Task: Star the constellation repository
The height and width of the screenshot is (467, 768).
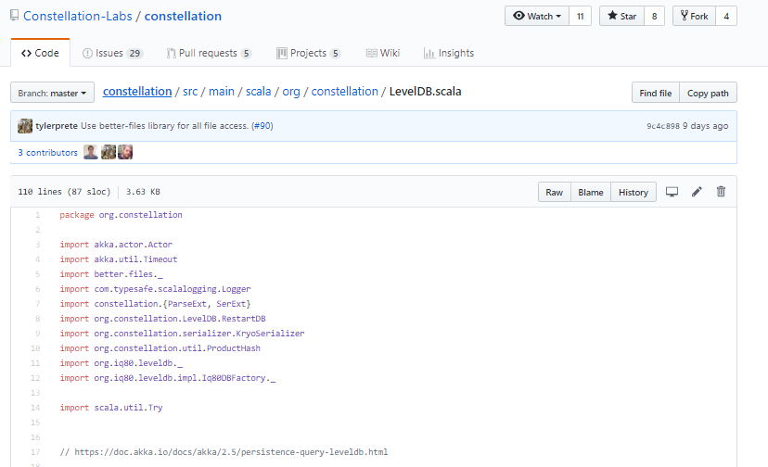Action: coord(621,16)
